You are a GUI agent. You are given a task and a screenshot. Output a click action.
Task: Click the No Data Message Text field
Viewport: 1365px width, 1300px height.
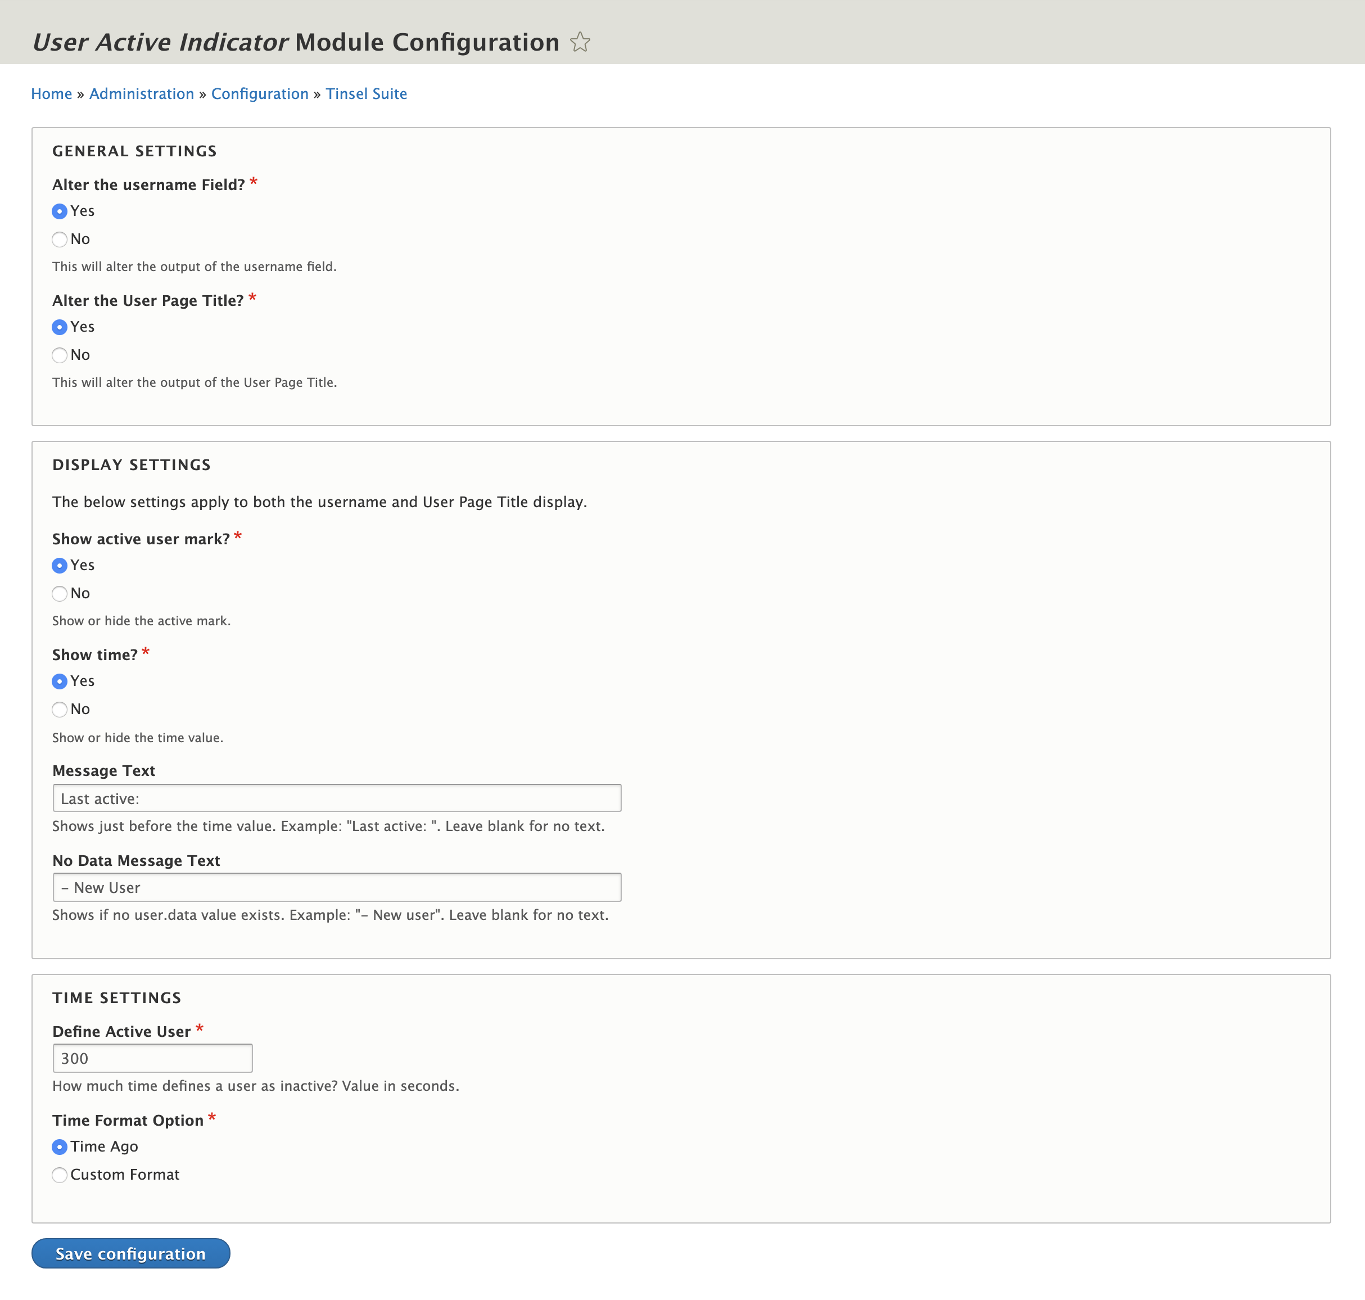coord(336,887)
